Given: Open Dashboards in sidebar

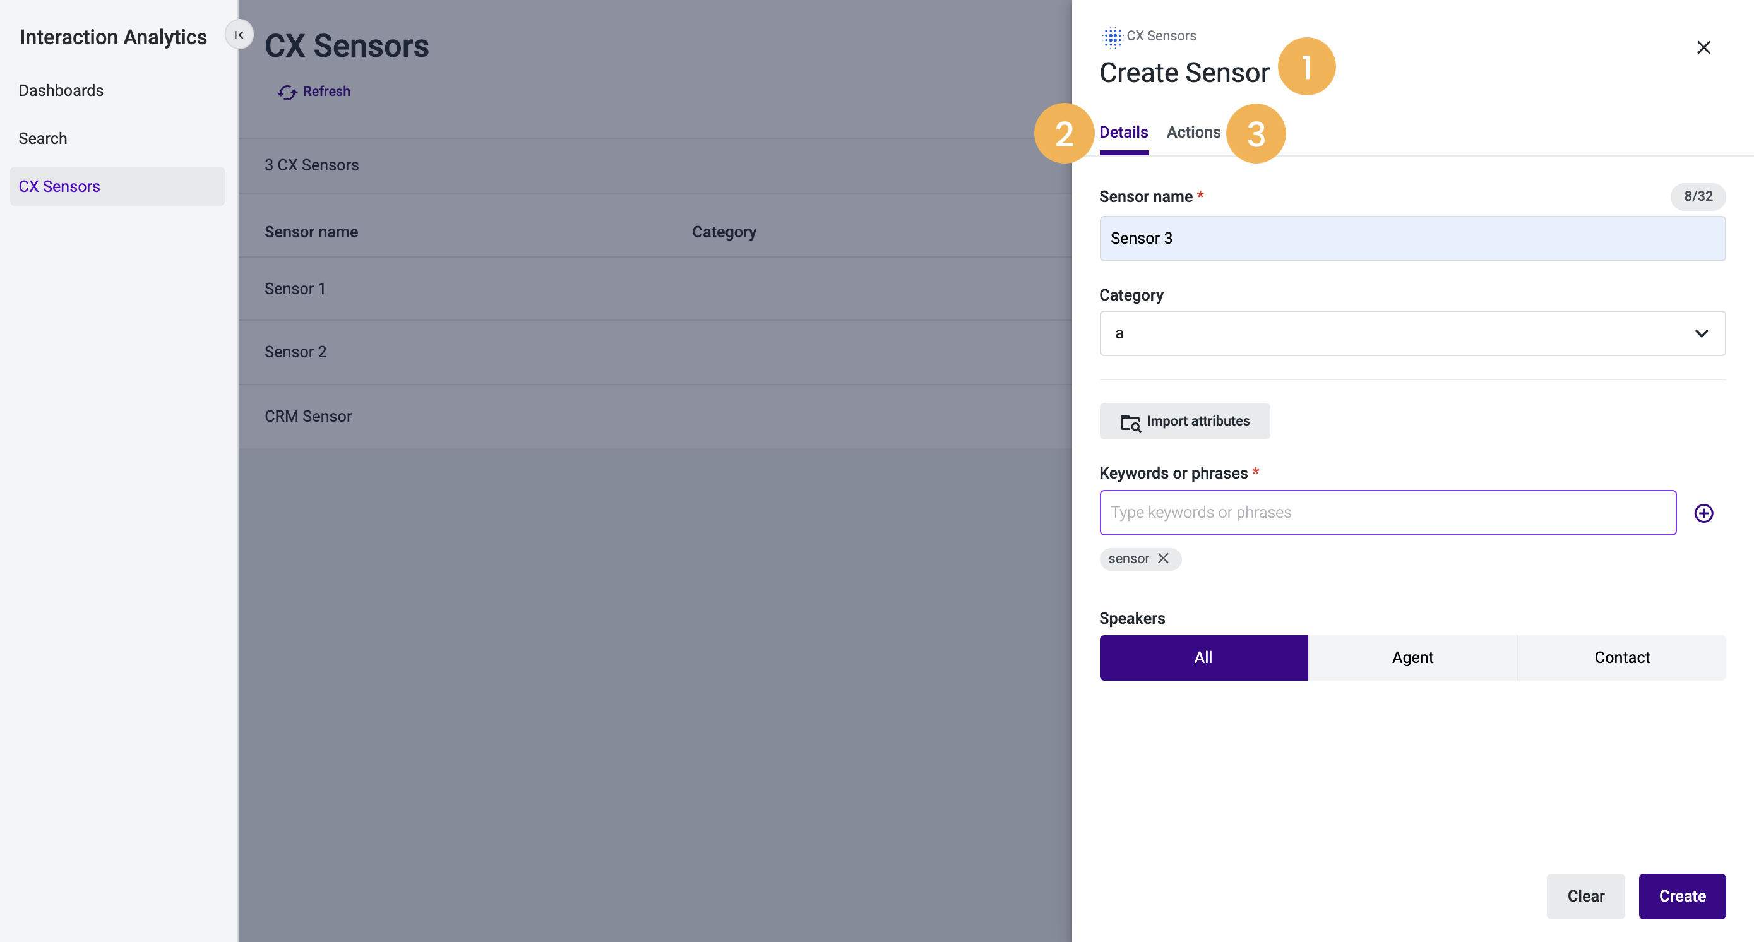Looking at the screenshot, I should coord(61,90).
